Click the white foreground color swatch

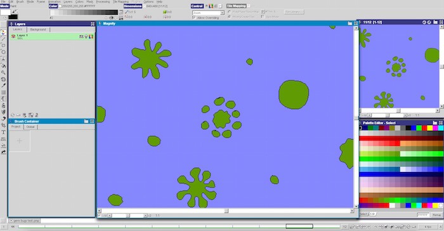5,12
